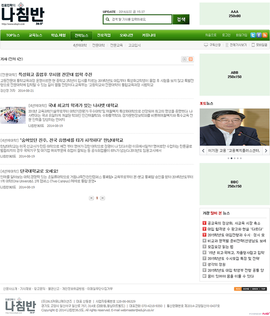Click the green 검색 search button
Viewport: 270px width, 316px height.
(x=181, y=20)
